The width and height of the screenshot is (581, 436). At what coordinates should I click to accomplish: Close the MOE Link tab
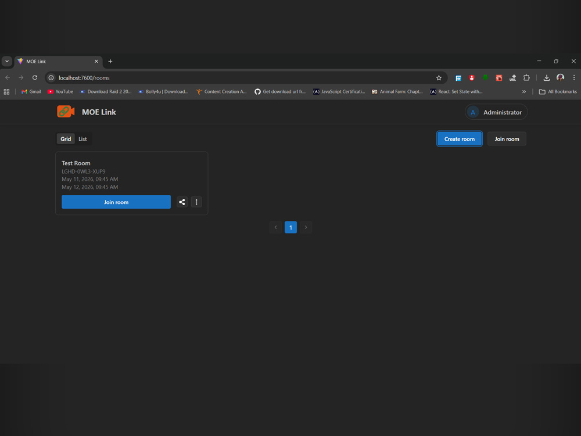[x=96, y=62]
